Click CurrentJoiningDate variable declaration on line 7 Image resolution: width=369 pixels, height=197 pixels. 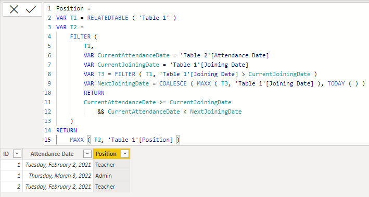point(128,65)
